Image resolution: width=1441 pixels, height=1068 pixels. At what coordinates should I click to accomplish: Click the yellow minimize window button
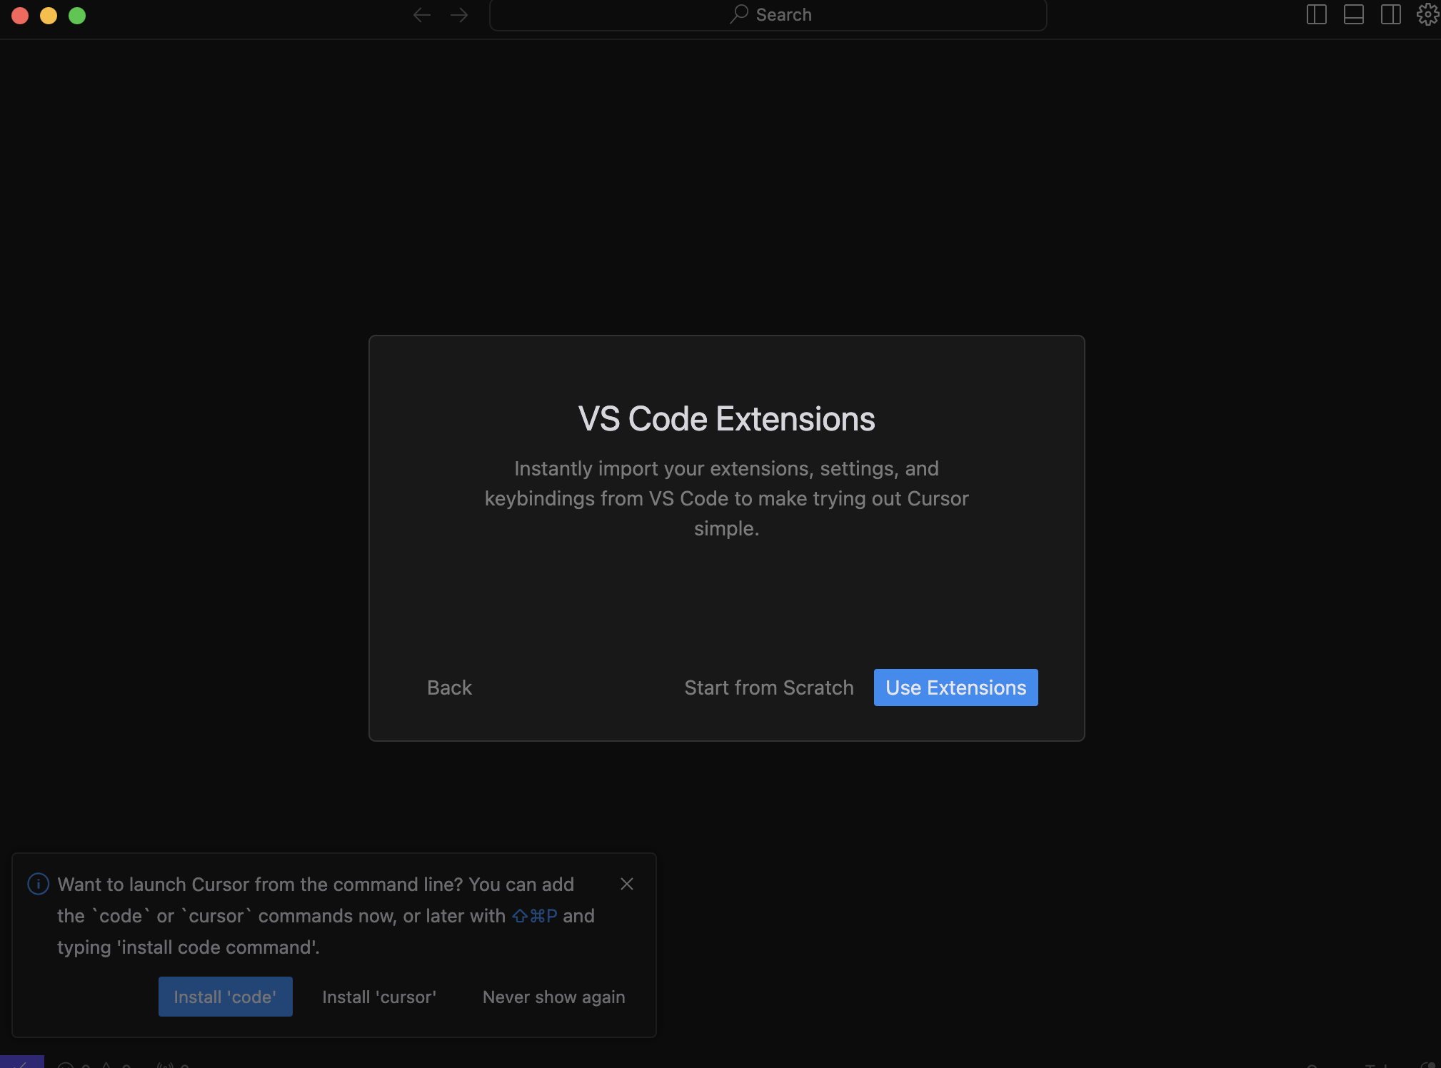coord(49,16)
